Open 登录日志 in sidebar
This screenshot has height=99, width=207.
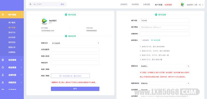click(x=12, y=32)
